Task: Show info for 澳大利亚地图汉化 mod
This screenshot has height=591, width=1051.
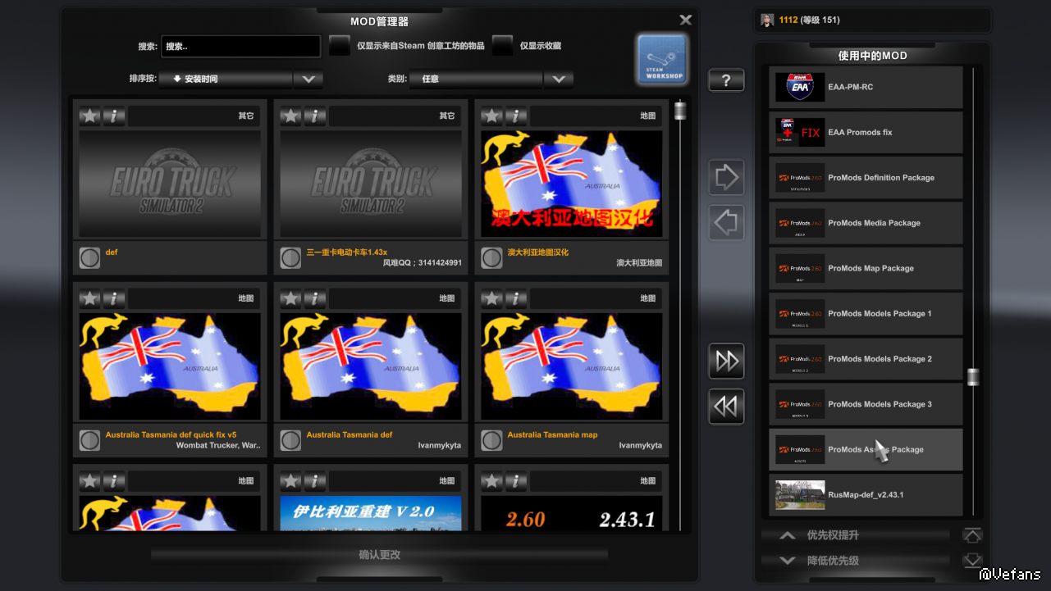Action: [516, 116]
